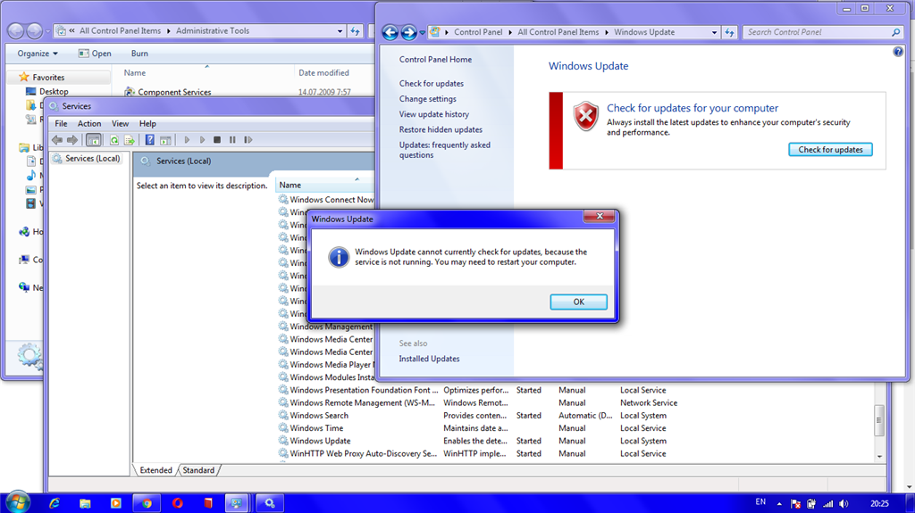Select Windows Connect Now service row
Screen dimensions: 915x513
tap(325, 199)
